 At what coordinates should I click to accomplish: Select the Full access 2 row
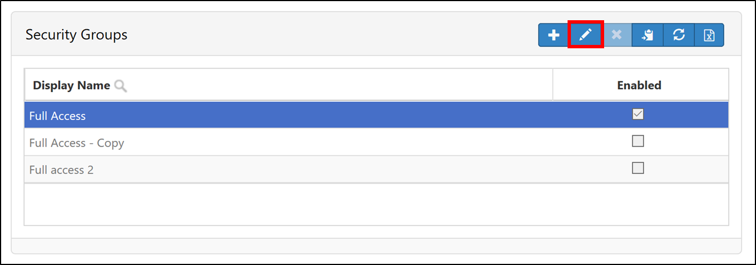click(61, 170)
